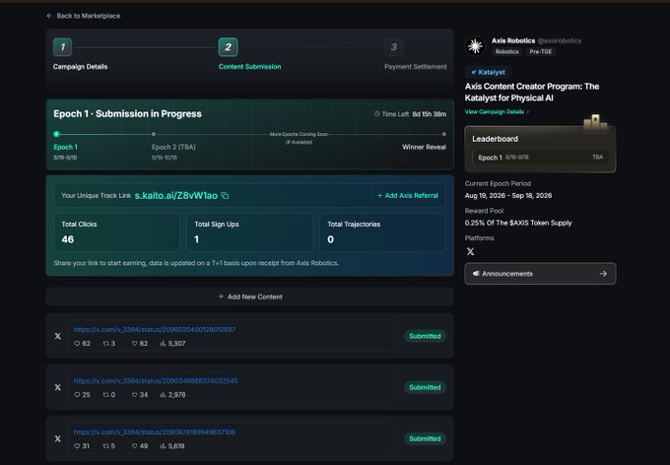The width and height of the screenshot is (670, 465).
Task: Click the Total Sign Ups card
Action: point(250,232)
